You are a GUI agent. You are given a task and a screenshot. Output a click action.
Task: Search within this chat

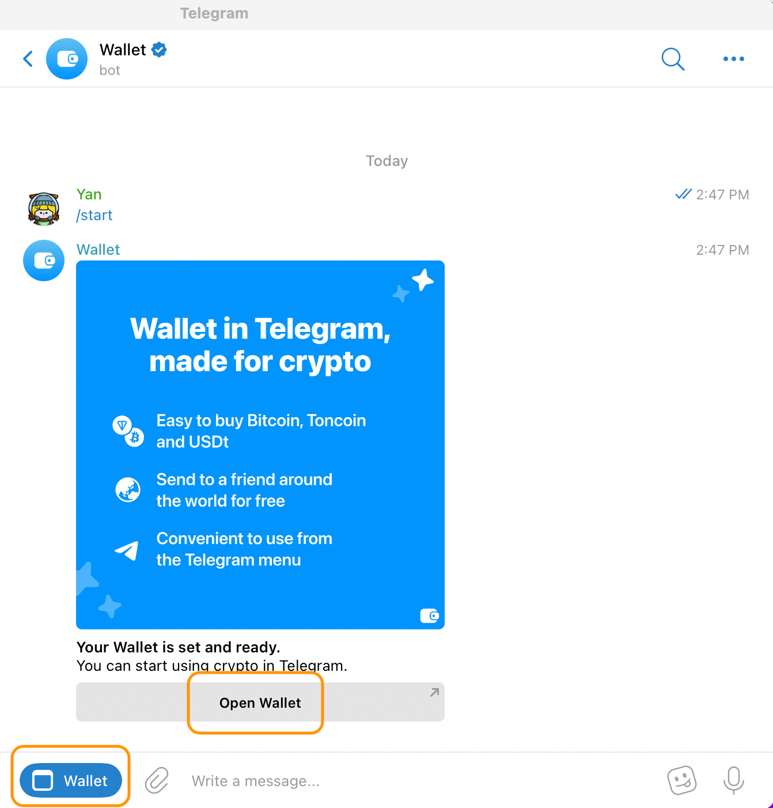pyautogui.click(x=673, y=59)
